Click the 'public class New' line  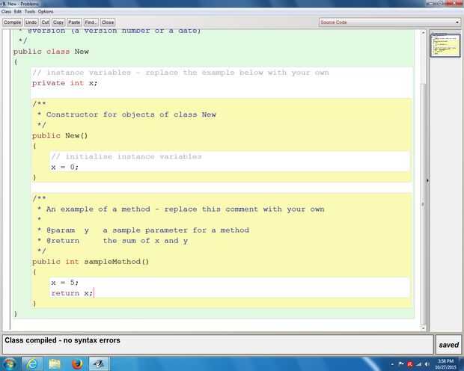51,52
